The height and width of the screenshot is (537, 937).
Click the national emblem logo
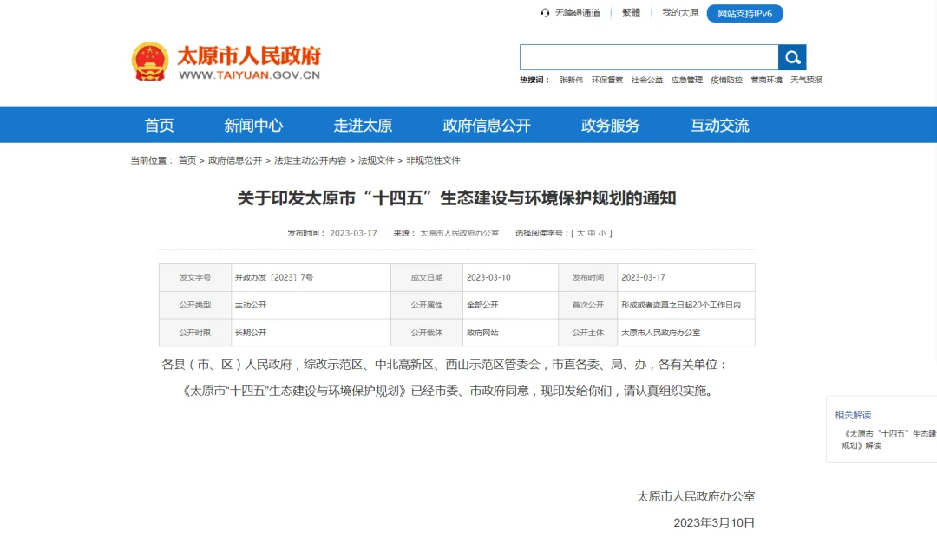150,61
